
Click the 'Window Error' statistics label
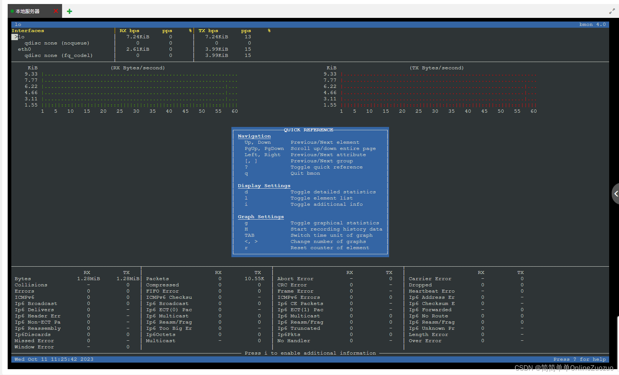[34, 347]
